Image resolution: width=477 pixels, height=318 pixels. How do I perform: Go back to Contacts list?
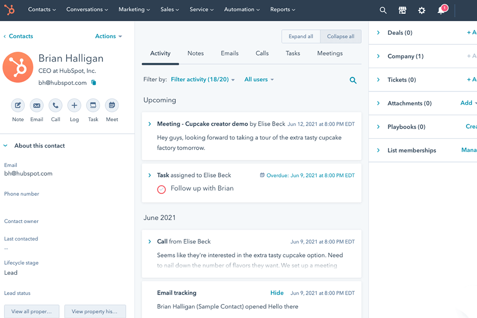pyautogui.click(x=18, y=36)
